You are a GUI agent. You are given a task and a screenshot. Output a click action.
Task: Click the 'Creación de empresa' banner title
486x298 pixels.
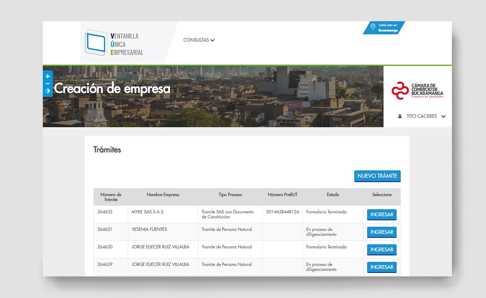coord(112,89)
